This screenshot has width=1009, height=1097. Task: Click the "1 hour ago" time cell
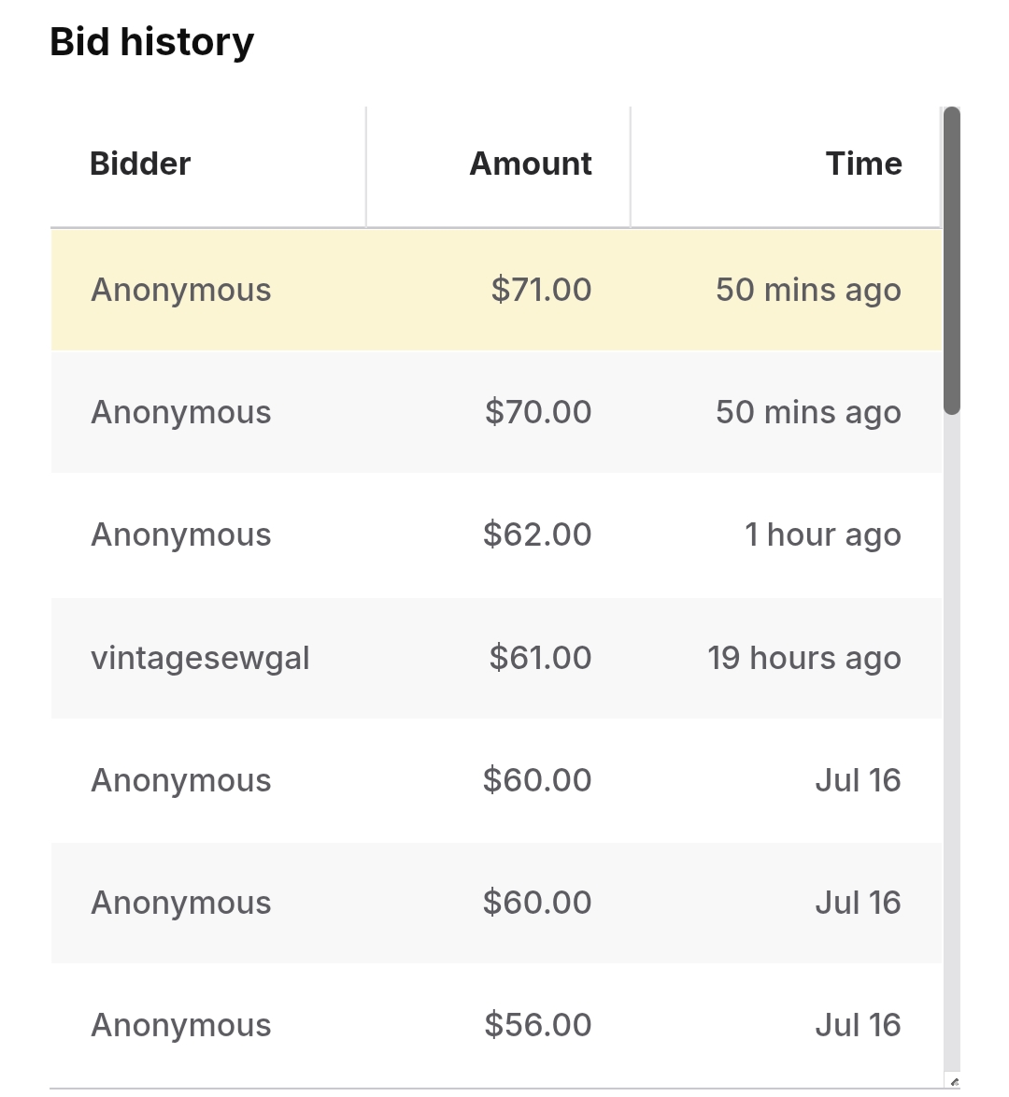[x=822, y=535]
